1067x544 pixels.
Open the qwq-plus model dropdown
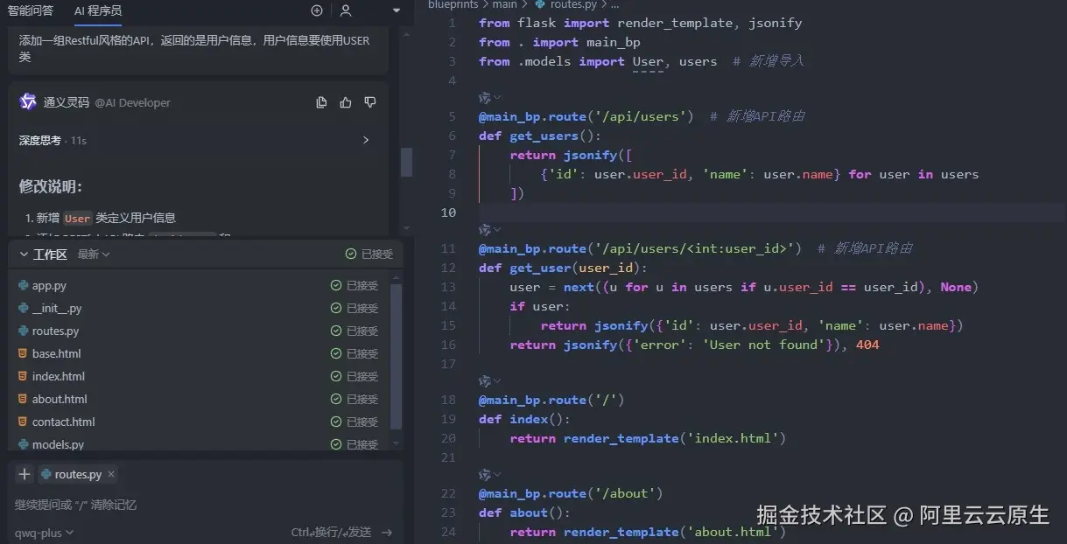(x=45, y=532)
